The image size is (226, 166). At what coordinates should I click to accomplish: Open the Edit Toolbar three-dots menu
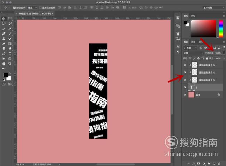[x=3, y=69]
